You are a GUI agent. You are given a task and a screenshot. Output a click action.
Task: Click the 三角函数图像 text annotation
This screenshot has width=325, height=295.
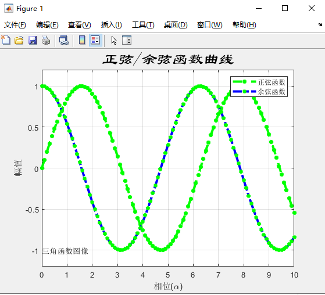click(65, 251)
